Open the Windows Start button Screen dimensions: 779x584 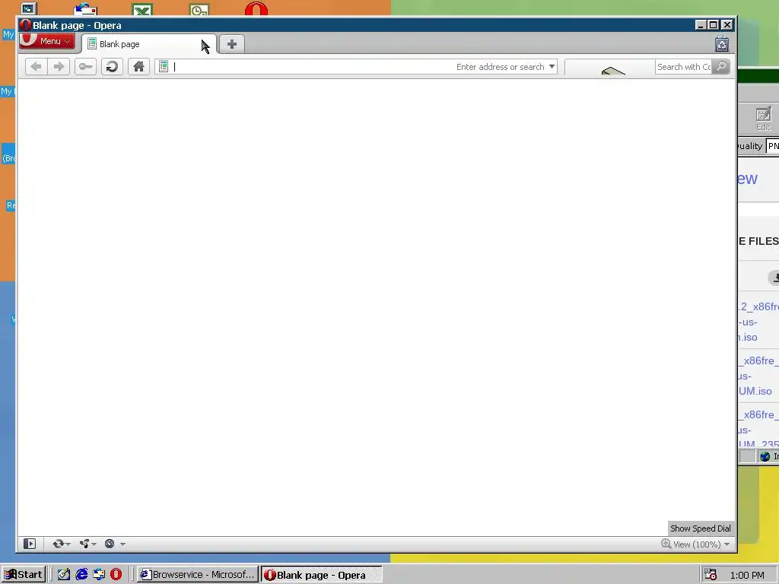[24, 575]
